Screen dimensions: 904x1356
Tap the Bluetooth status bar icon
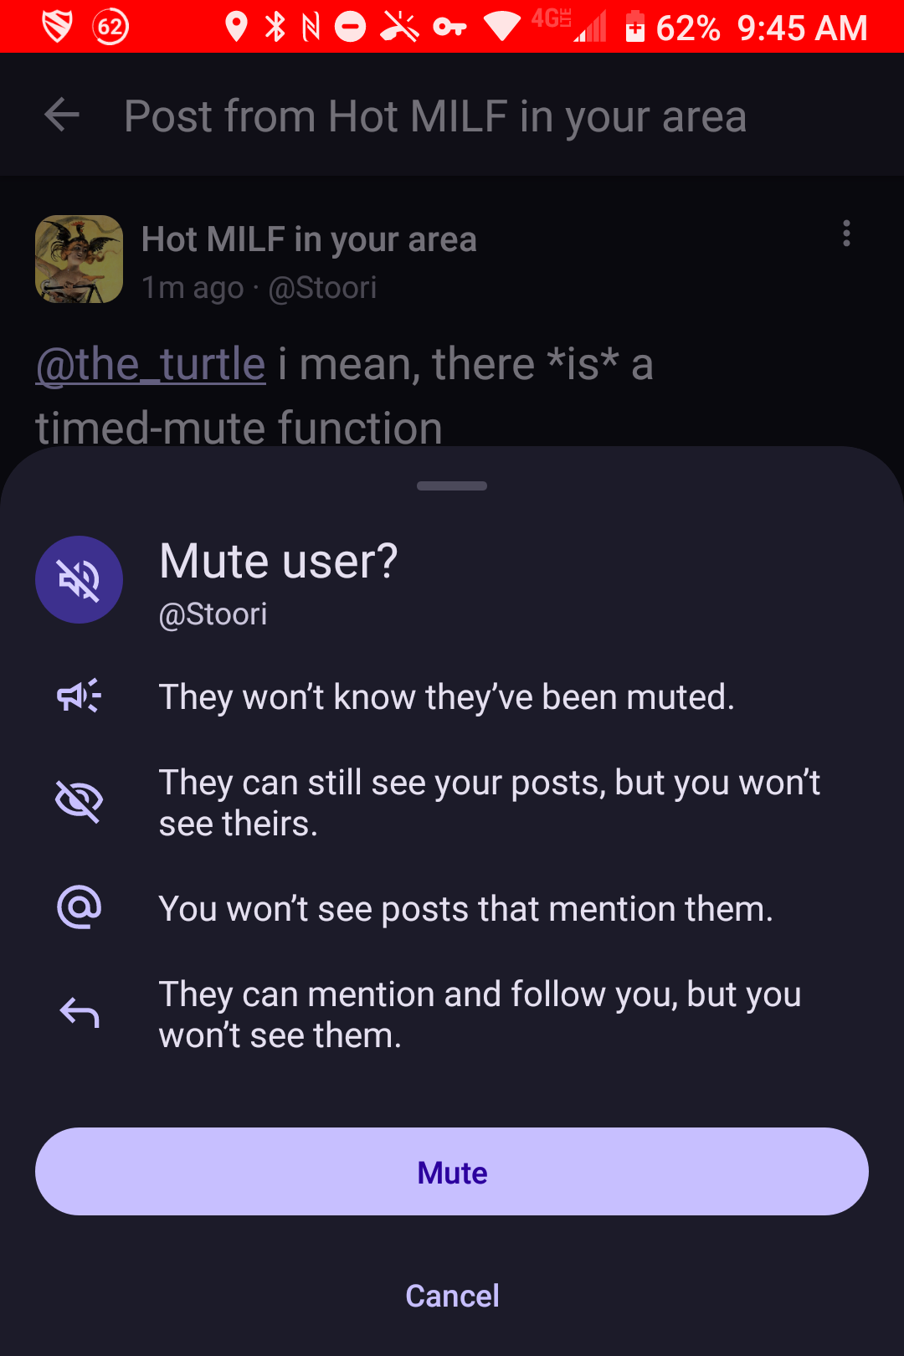coord(275,27)
